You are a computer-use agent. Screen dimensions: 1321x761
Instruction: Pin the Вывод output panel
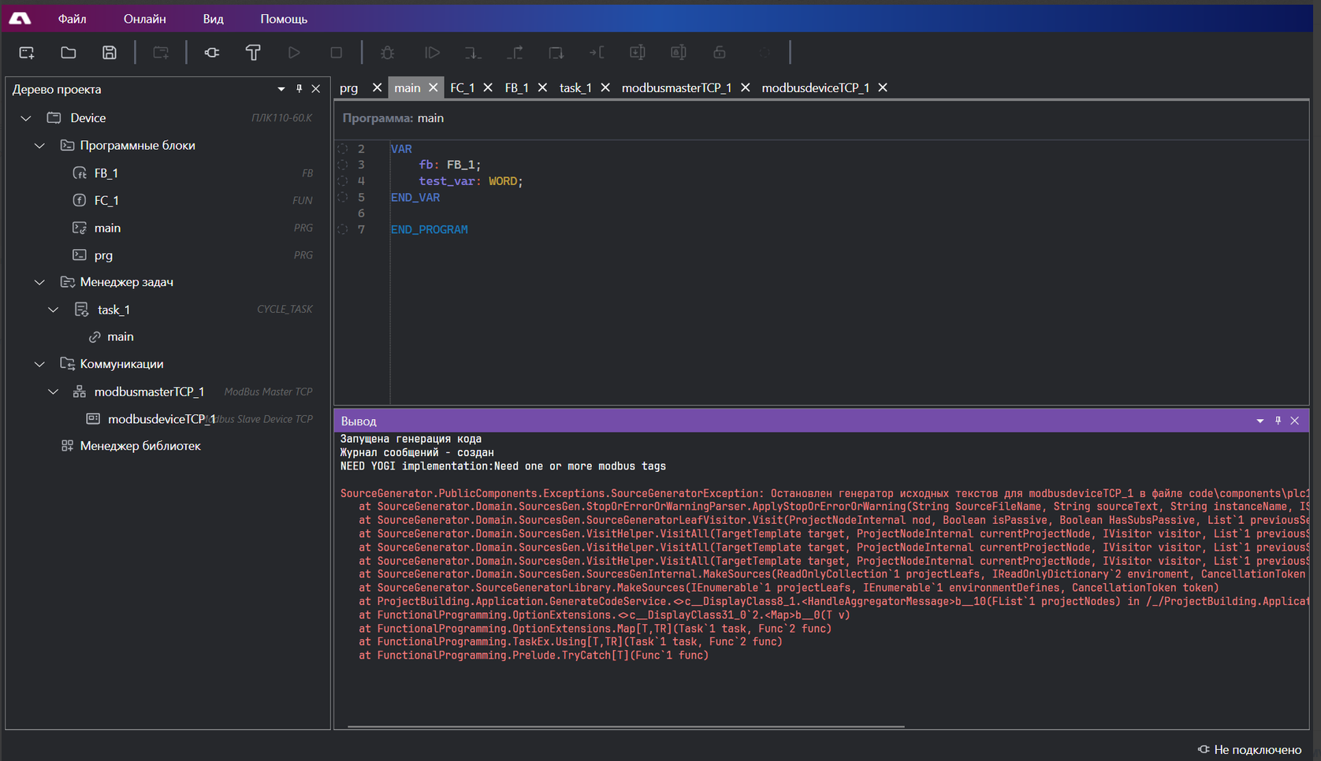point(1278,421)
